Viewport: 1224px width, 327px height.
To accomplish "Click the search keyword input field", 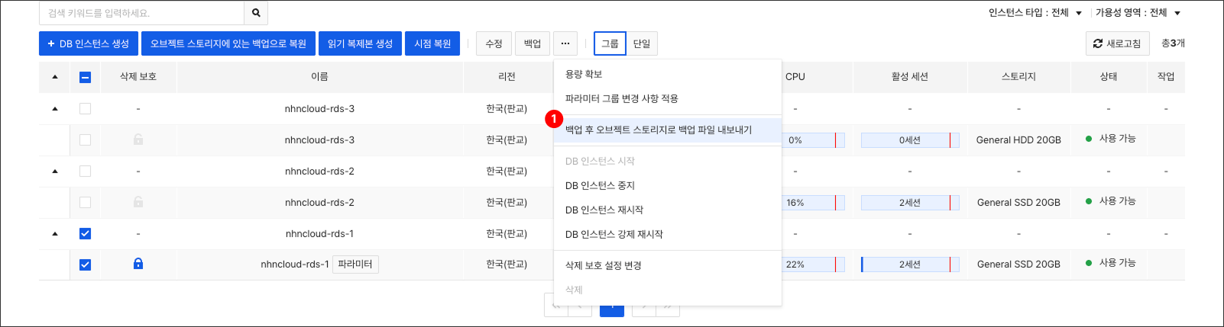I will click(x=142, y=13).
